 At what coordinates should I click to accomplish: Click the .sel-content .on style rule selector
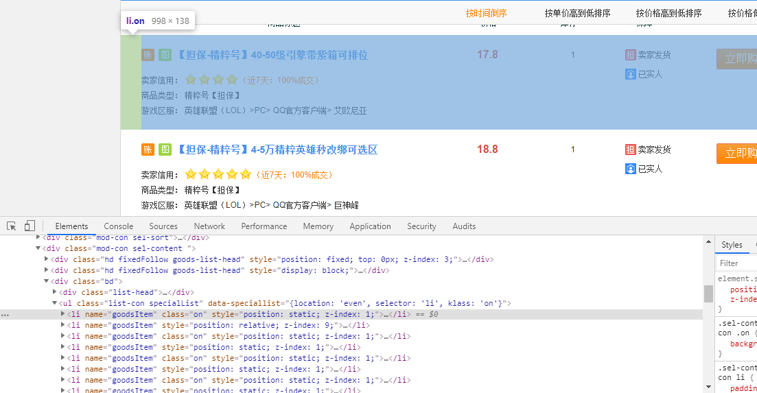coord(736,328)
